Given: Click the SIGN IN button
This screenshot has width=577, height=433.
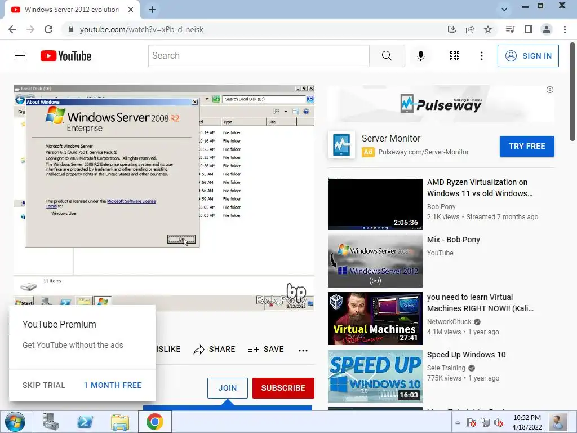Looking at the screenshot, I should click(528, 56).
